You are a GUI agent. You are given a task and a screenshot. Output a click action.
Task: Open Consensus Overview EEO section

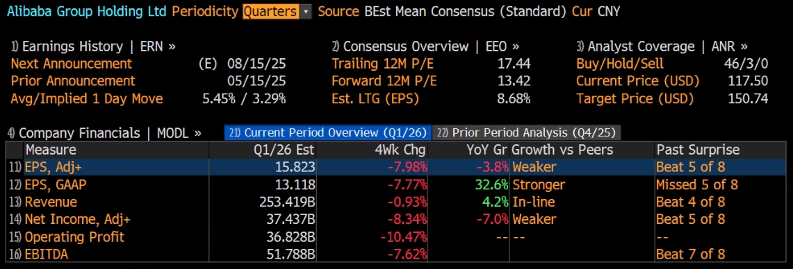click(x=425, y=47)
